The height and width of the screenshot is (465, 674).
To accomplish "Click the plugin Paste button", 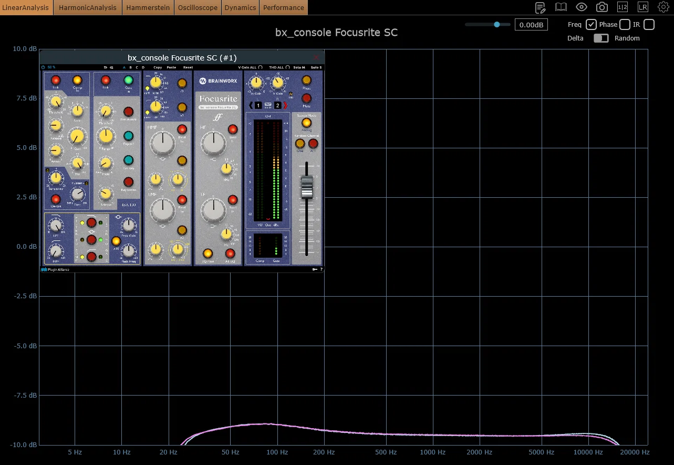I will 171,67.
